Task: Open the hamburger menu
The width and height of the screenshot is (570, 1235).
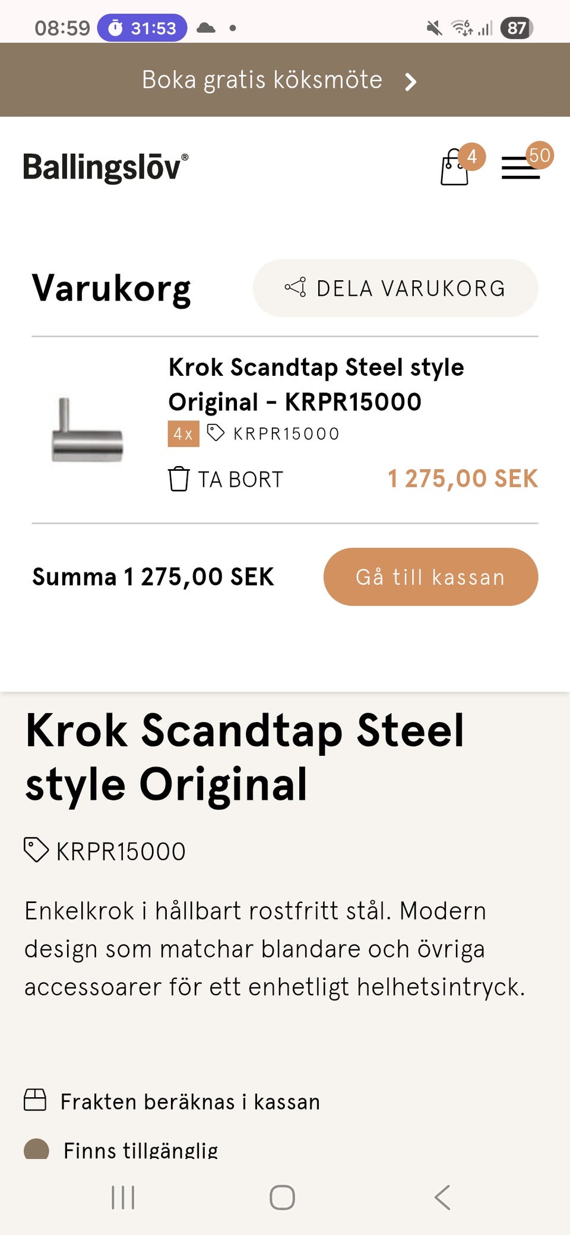Action: pos(520,168)
